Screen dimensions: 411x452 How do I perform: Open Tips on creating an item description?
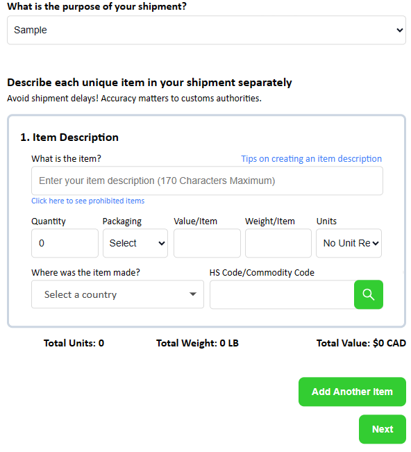[x=311, y=158]
